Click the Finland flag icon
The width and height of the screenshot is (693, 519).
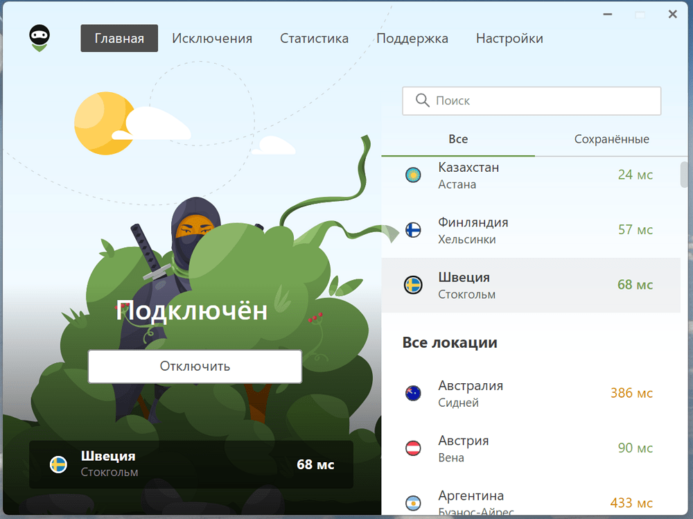(x=413, y=230)
